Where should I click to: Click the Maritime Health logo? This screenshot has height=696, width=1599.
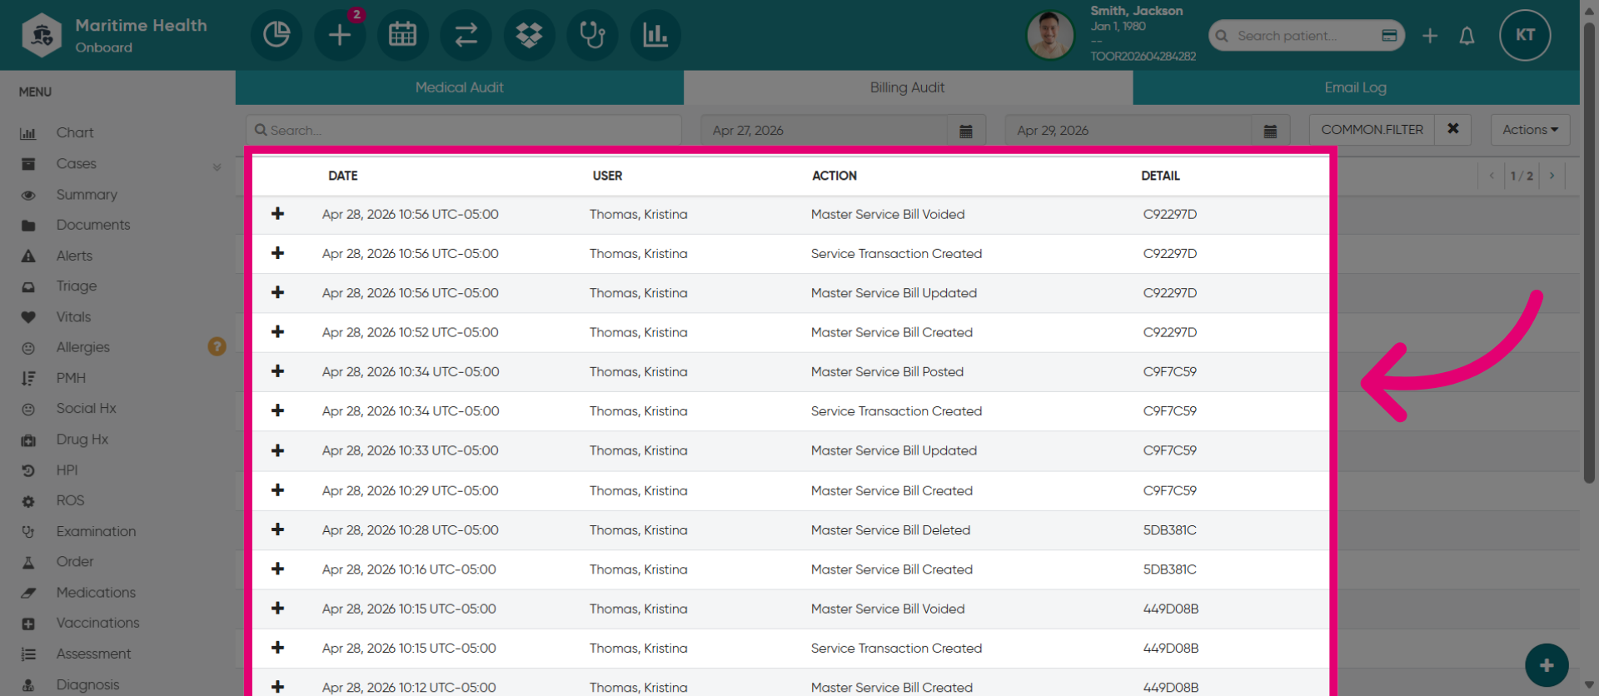(42, 35)
